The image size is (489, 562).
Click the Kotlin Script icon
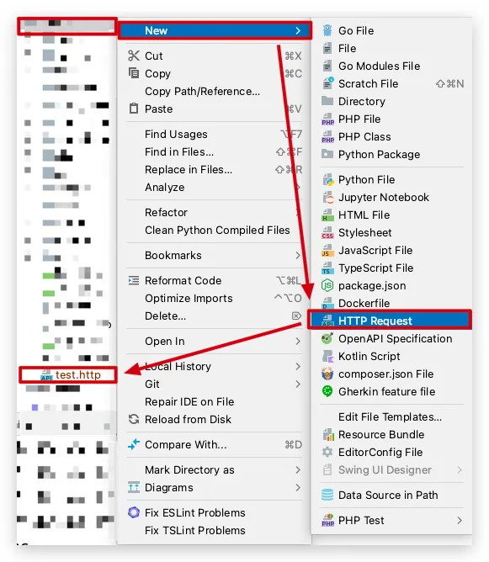[x=327, y=356]
